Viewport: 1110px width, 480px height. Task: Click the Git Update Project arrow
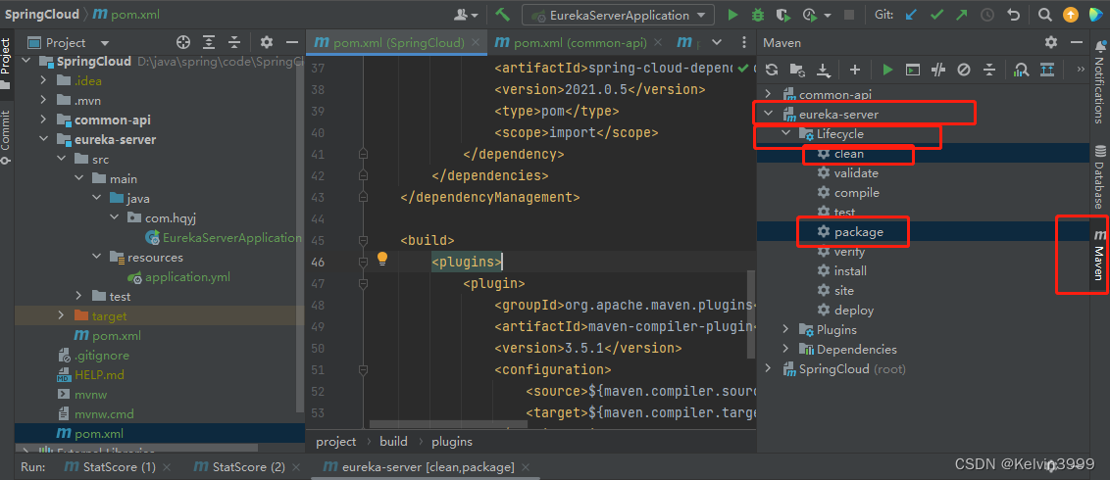coord(912,15)
